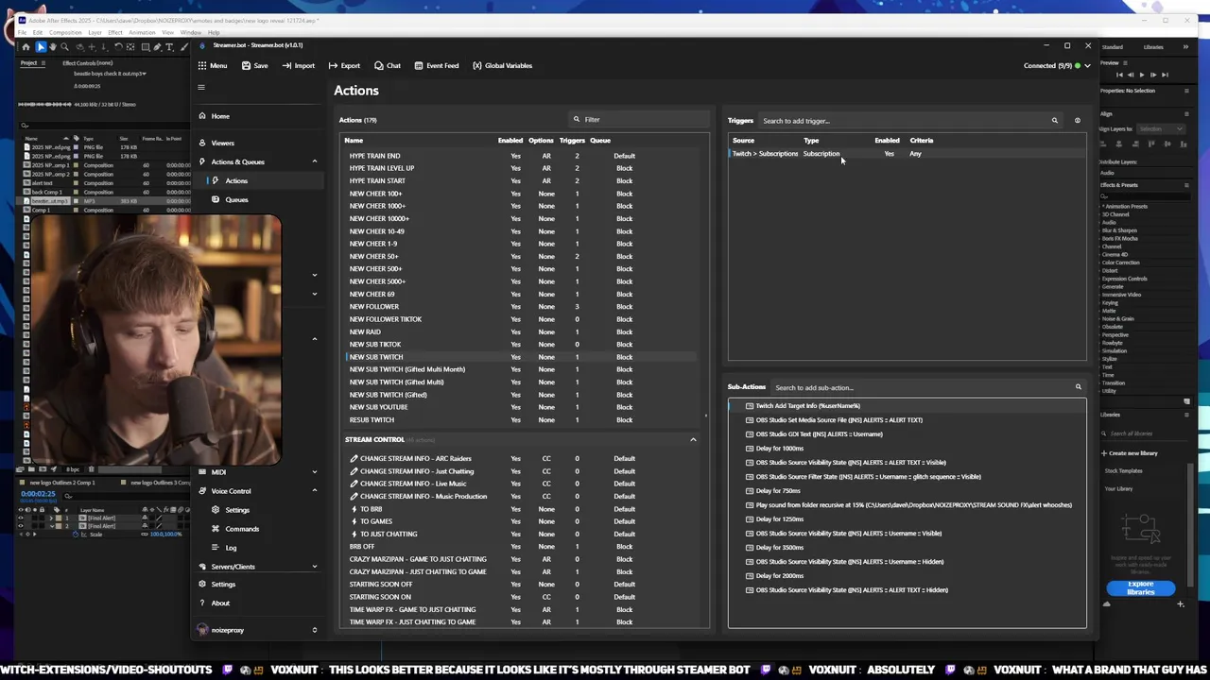Open After Effects Animation menu
Viewport: 1210px width, 680px height.
pos(142,33)
